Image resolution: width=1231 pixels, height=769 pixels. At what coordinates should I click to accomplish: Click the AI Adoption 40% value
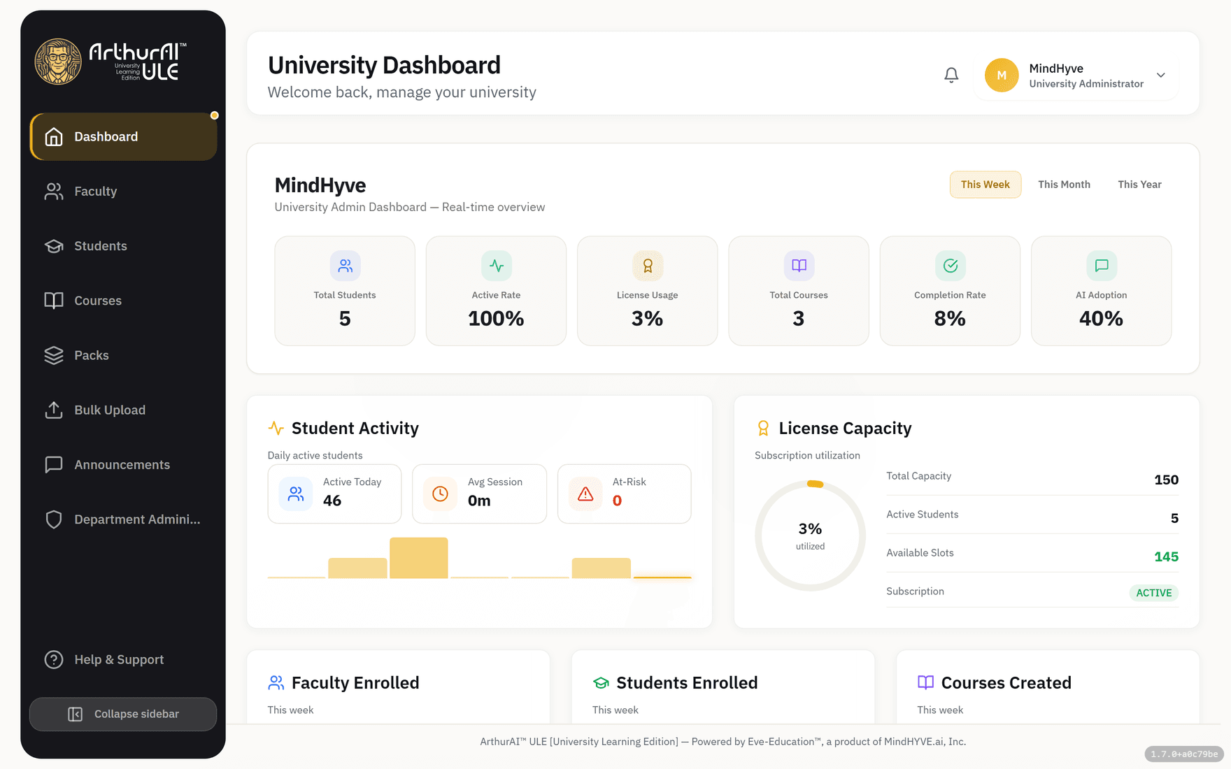1101,319
